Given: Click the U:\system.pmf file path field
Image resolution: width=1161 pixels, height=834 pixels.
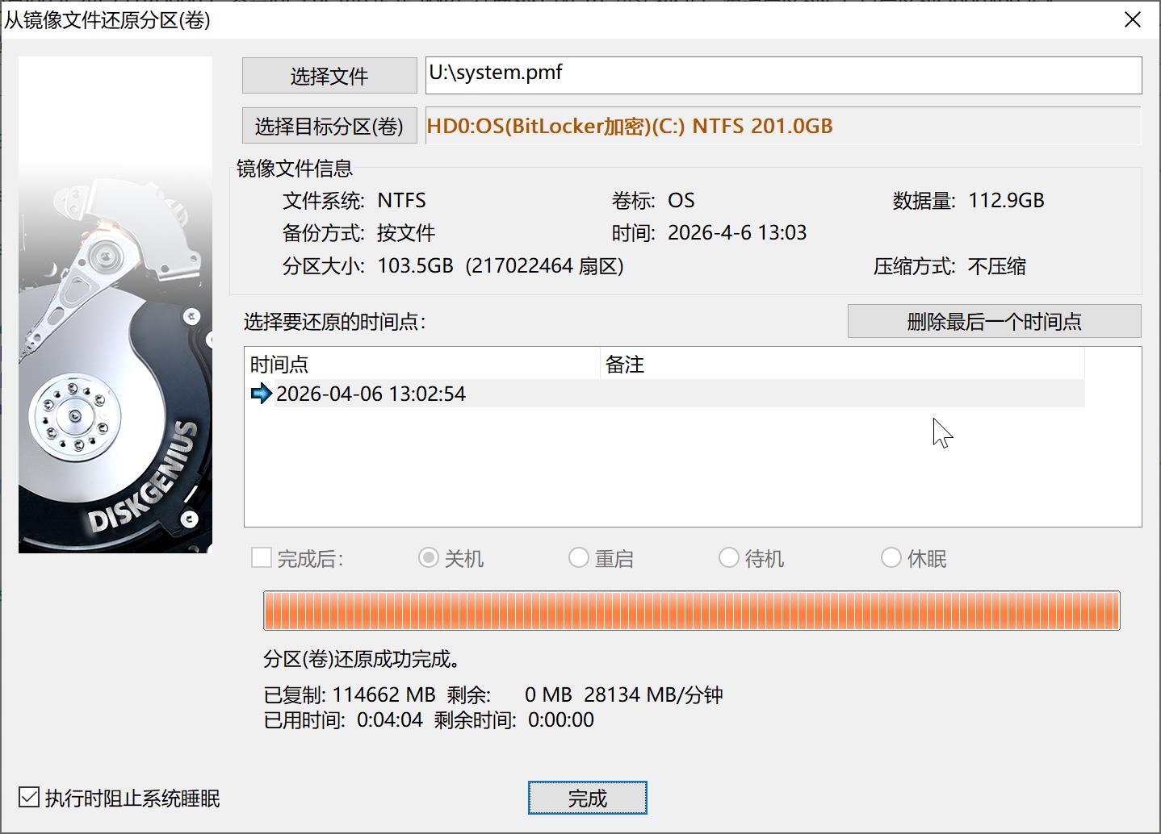Looking at the screenshot, I should [x=783, y=75].
